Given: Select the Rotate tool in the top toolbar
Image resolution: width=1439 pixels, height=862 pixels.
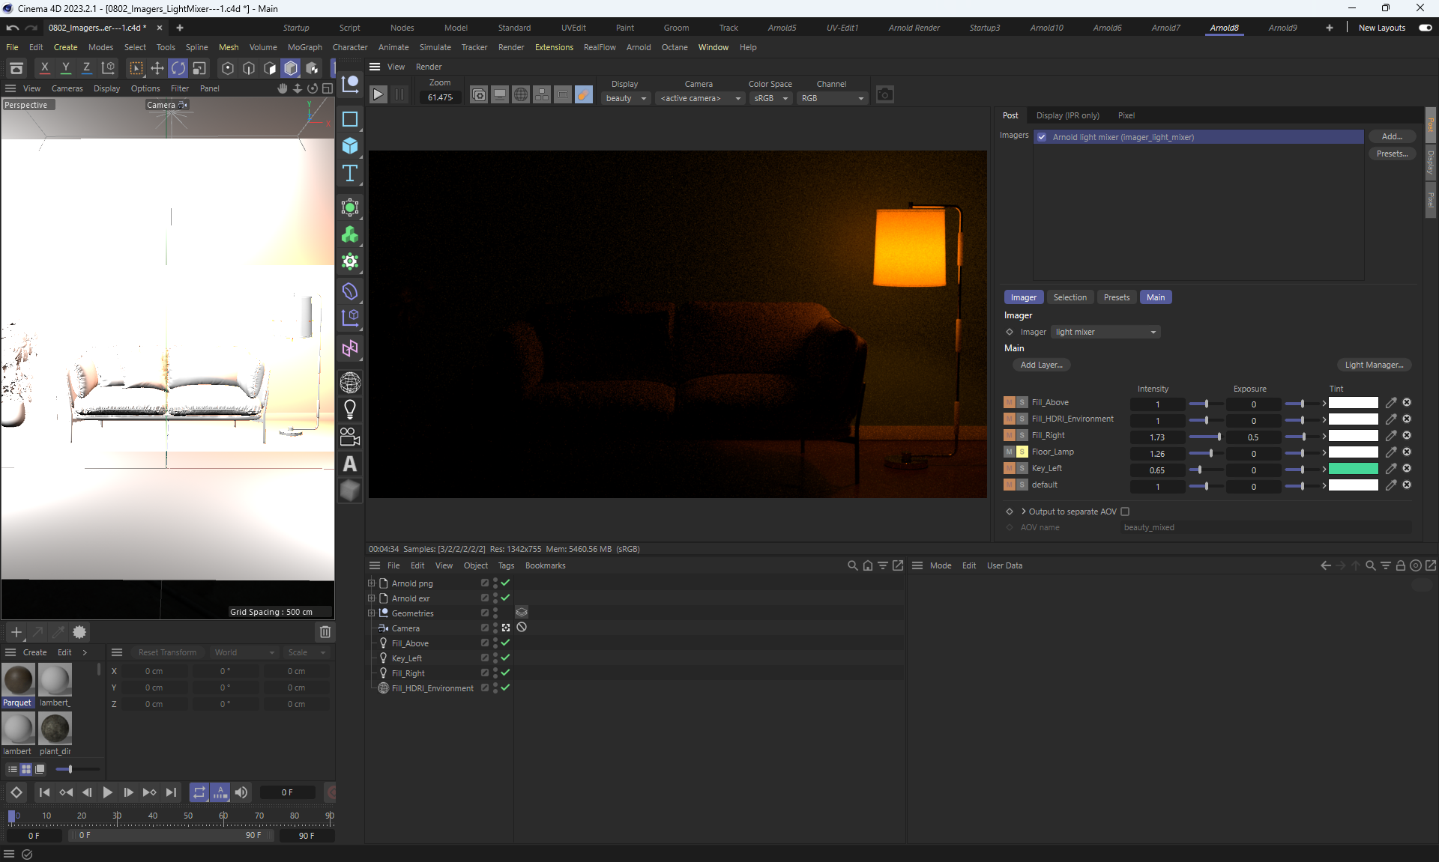Looking at the screenshot, I should tap(178, 68).
